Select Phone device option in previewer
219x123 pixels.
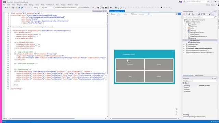point(119,14)
